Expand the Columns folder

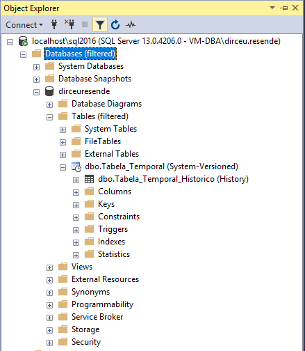pyautogui.click(x=76, y=192)
